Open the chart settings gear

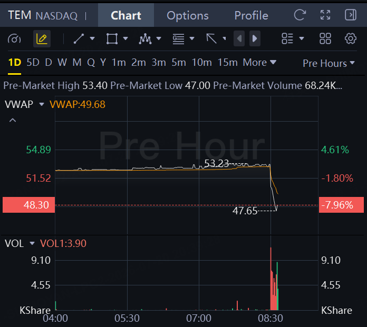click(x=350, y=38)
